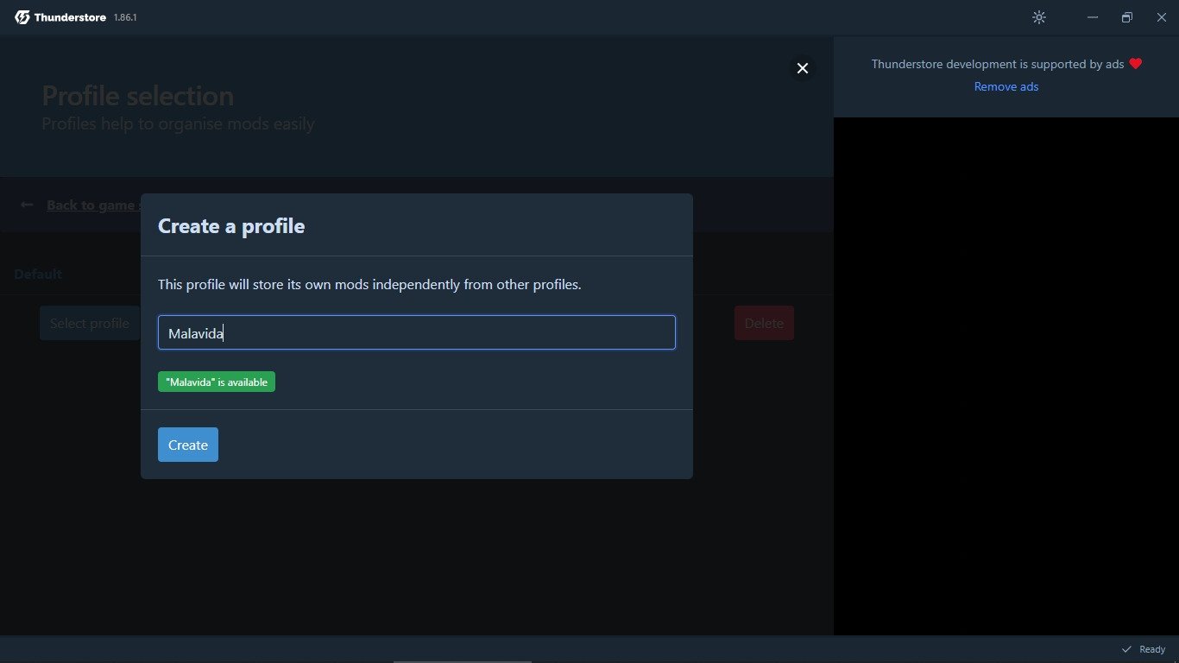1179x663 pixels.
Task: Go back via Back to game selection link
Action: click(x=93, y=205)
